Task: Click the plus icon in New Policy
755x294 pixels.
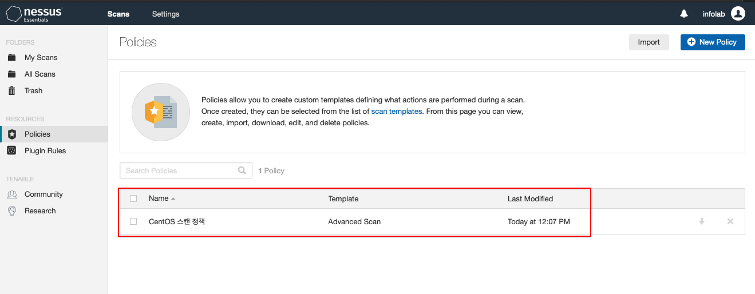Action: click(691, 42)
